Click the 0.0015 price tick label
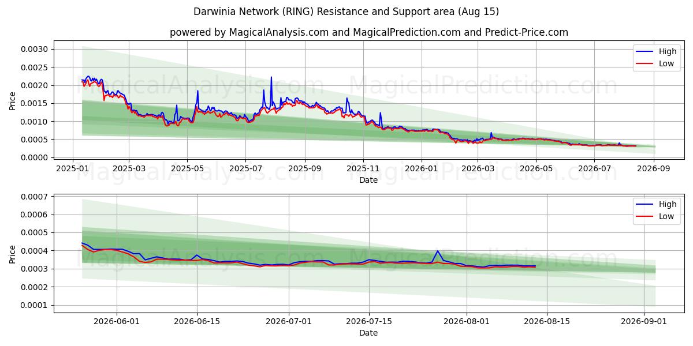The image size is (693, 346). (x=35, y=103)
